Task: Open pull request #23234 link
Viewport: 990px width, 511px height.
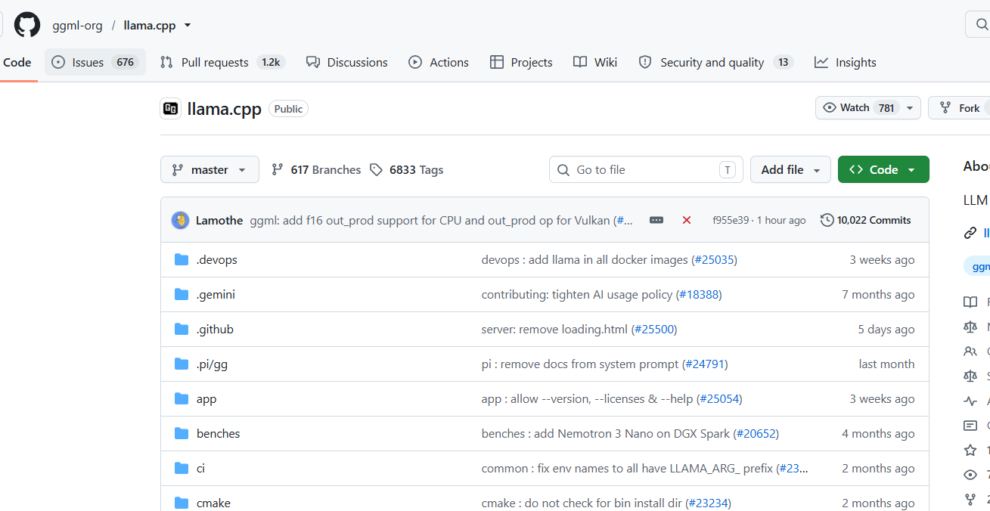Action: [x=709, y=503]
